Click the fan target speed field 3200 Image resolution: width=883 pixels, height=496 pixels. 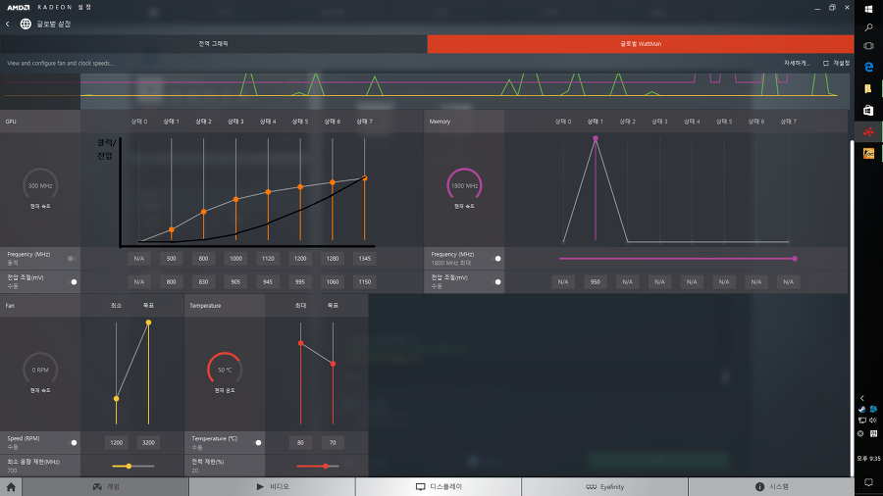148,442
